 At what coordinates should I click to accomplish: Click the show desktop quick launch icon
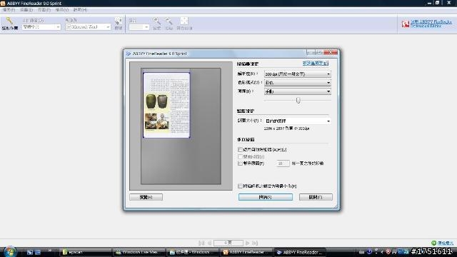click(x=30, y=252)
